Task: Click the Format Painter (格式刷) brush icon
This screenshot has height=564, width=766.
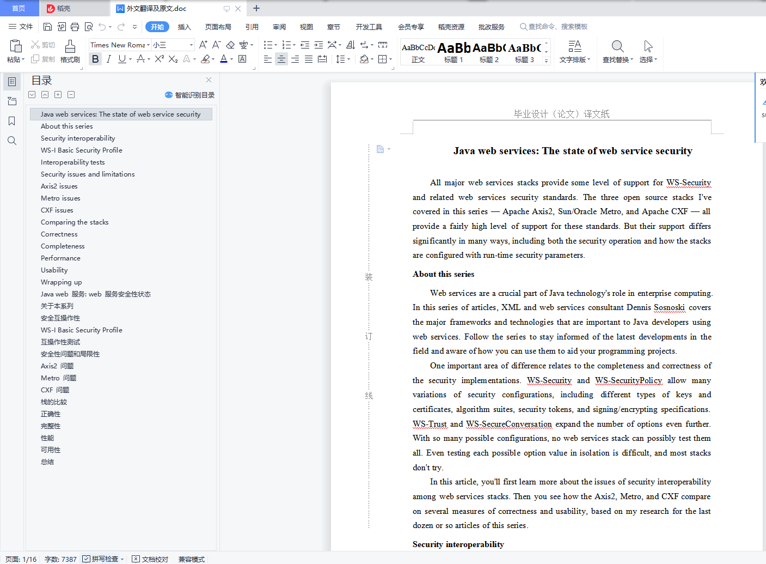Action: [70, 46]
